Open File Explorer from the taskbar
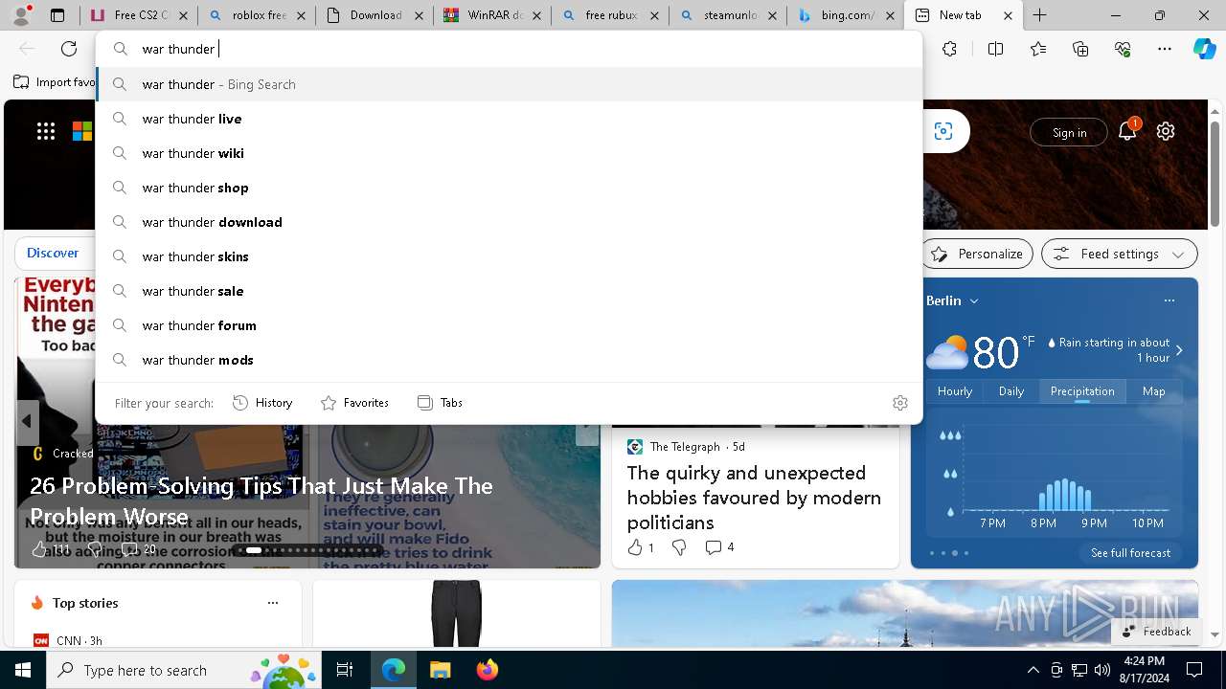1226x689 pixels. (x=440, y=670)
